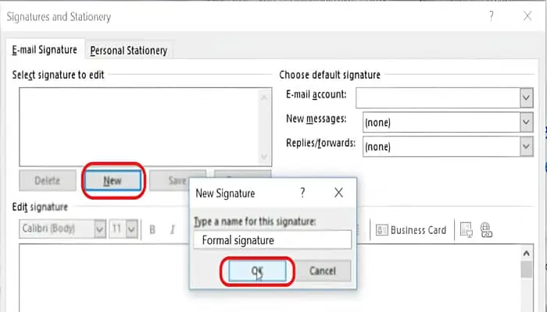Close the New Signature dialog
547x312 pixels.
point(338,192)
